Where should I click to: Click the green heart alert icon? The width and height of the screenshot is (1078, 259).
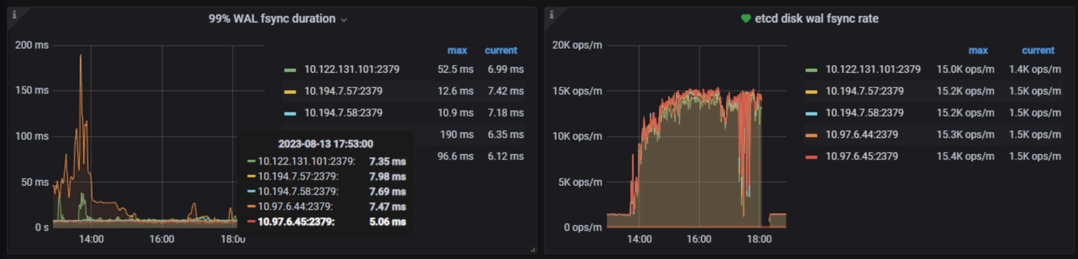click(746, 19)
